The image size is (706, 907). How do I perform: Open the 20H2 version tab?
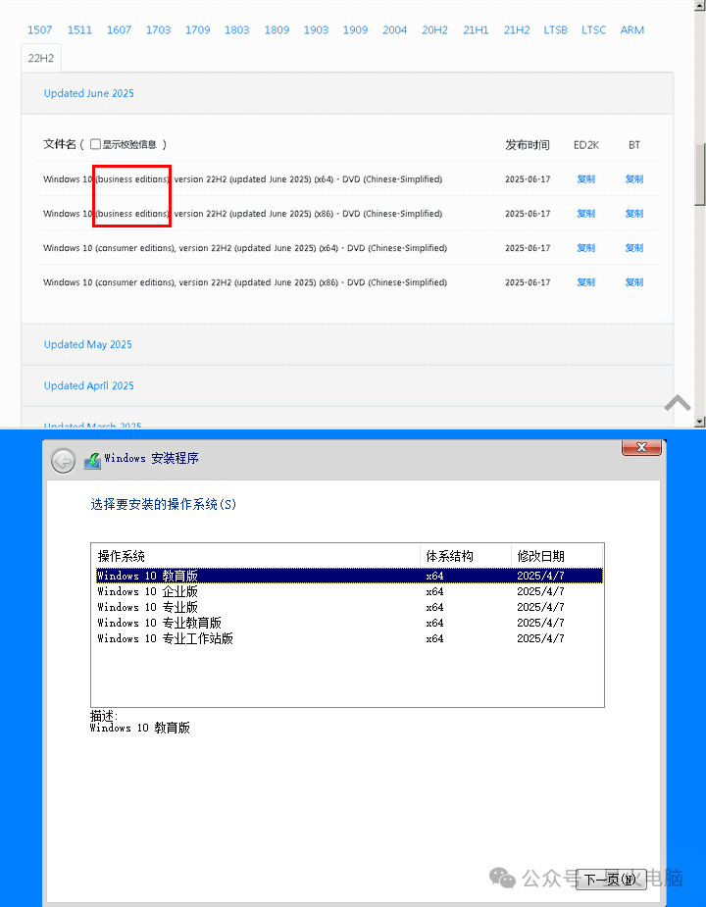(x=434, y=30)
